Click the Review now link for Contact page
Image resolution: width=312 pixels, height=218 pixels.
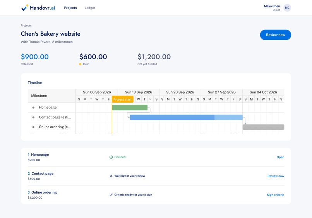(276, 176)
